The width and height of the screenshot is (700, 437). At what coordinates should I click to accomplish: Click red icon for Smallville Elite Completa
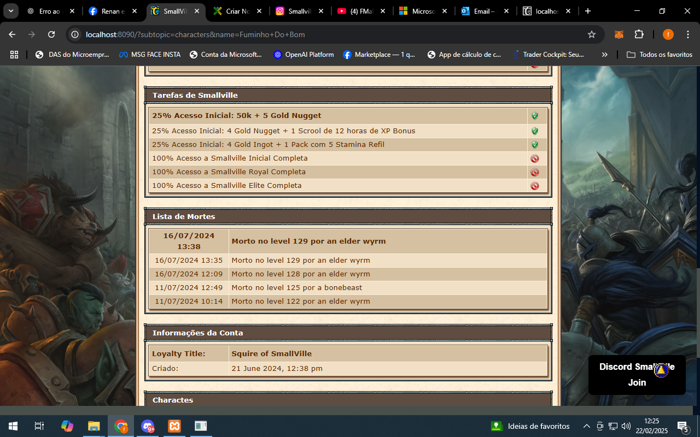tap(535, 186)
